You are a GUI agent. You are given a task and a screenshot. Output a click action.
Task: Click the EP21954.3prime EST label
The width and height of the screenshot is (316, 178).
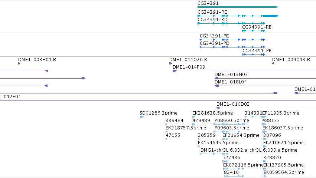[241, 135]
